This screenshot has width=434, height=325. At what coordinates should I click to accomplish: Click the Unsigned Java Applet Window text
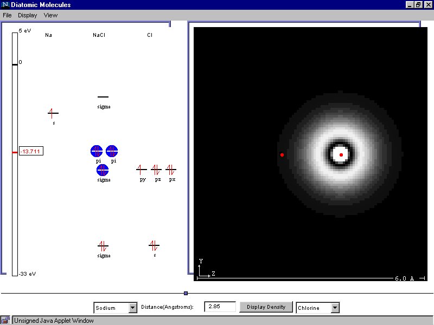tap(54, 321)
